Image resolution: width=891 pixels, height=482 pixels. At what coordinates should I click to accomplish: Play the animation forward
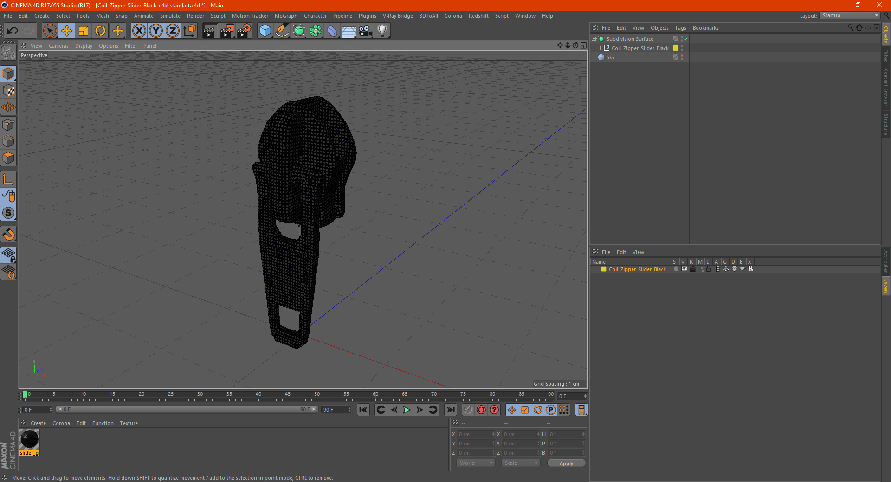coord(407,410)
